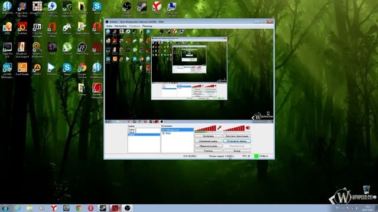This screenshot has height=212, width=378.
Task: Open Windows Explorer folder from taskbar
Action: (x=30, y=208)
